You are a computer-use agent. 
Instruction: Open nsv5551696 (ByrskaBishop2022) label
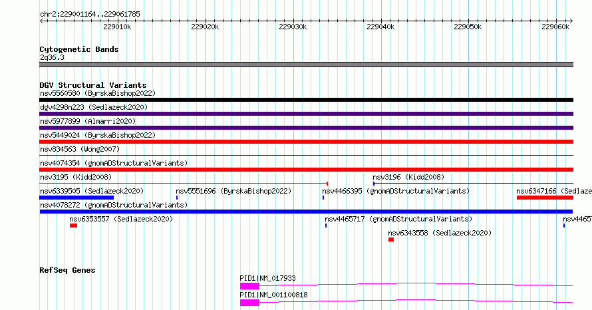pos(233,191)
